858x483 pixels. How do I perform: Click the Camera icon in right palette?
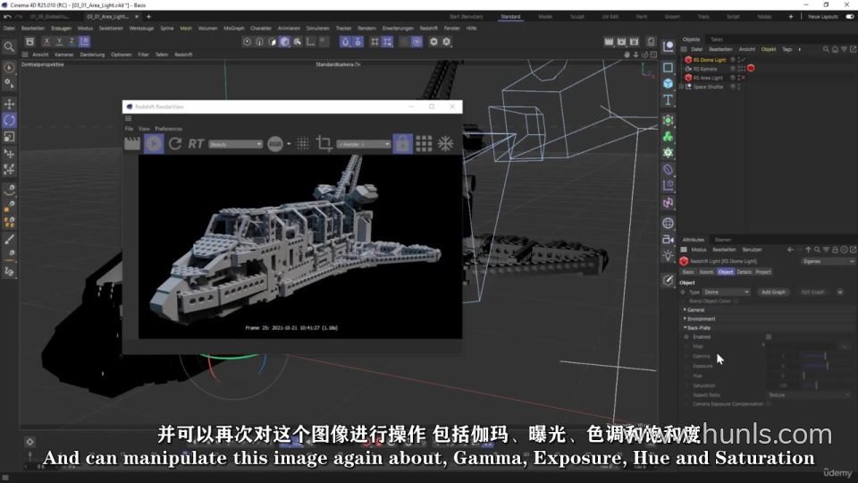coord(669,240)
